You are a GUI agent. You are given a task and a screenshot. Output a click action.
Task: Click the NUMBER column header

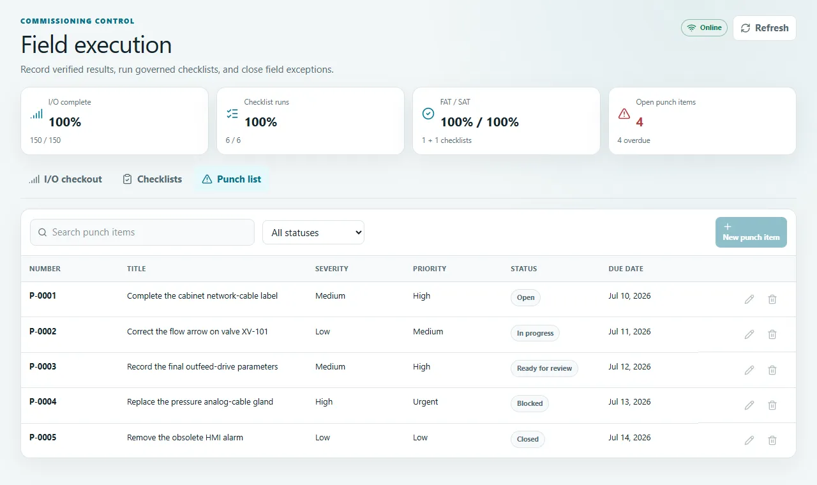point(45,269)
